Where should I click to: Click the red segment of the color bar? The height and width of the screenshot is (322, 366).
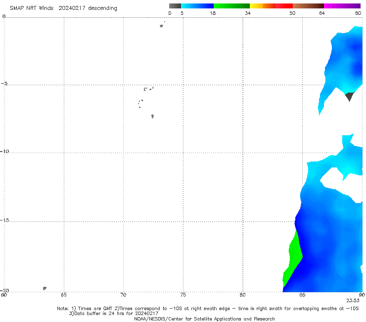pyautogui.click(x=284, y=6)
